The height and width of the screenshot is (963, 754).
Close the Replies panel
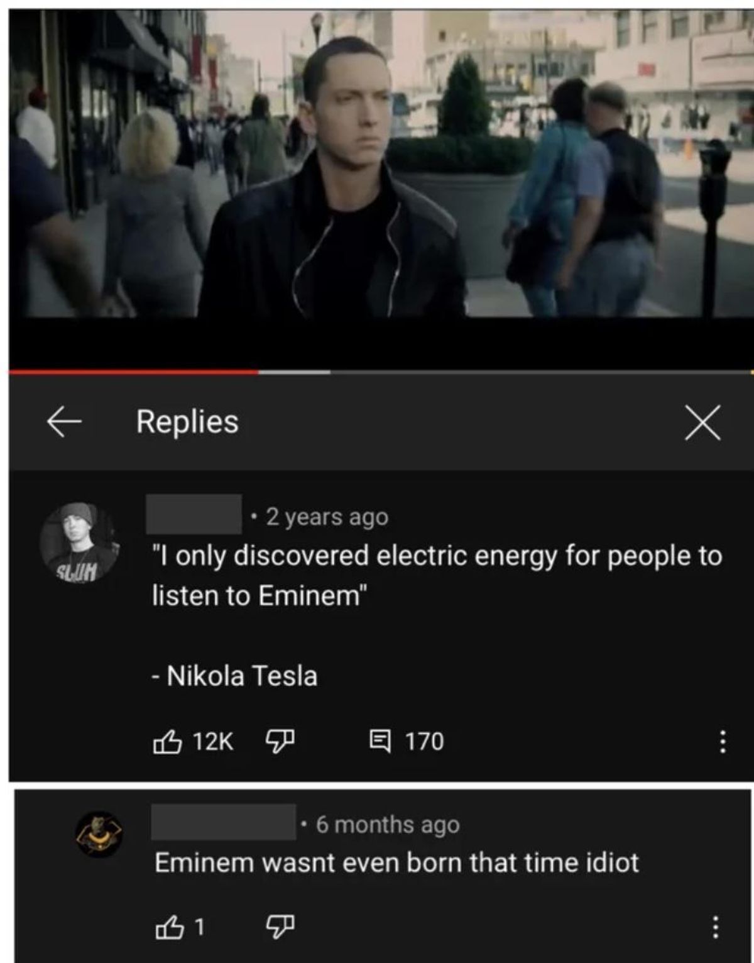(x=702, y=422)
